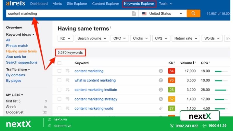Click the orange search magnifier button
The height and width of the screenshot is (131, 233).
coord(193,13)
